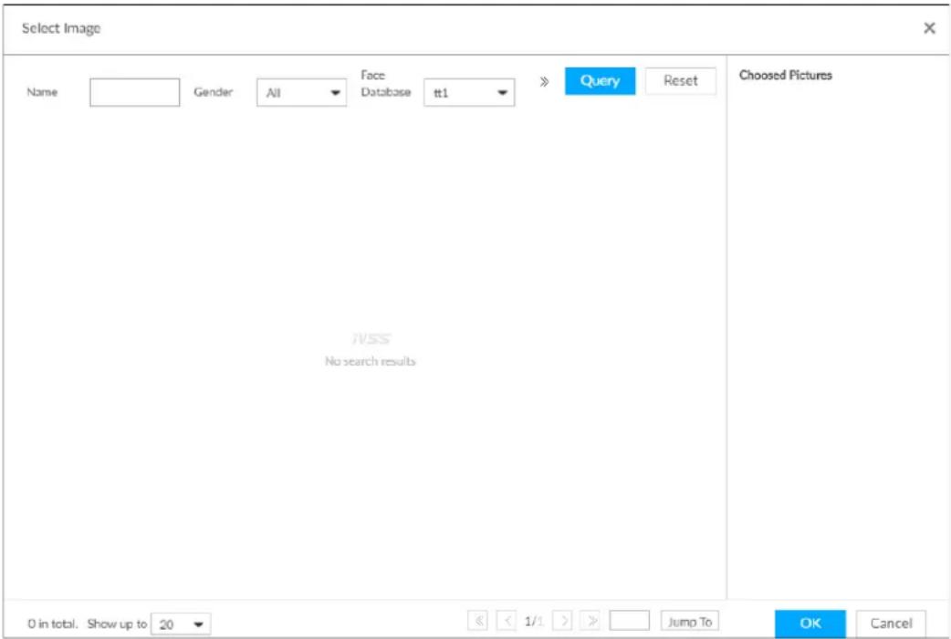
Task: Open the Gender dropdown
Action: pos(301,93)
